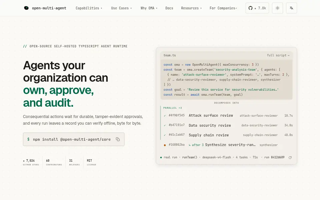
Task: Click the orange status dot beside #168862ba
Action: tap(165, 145)
